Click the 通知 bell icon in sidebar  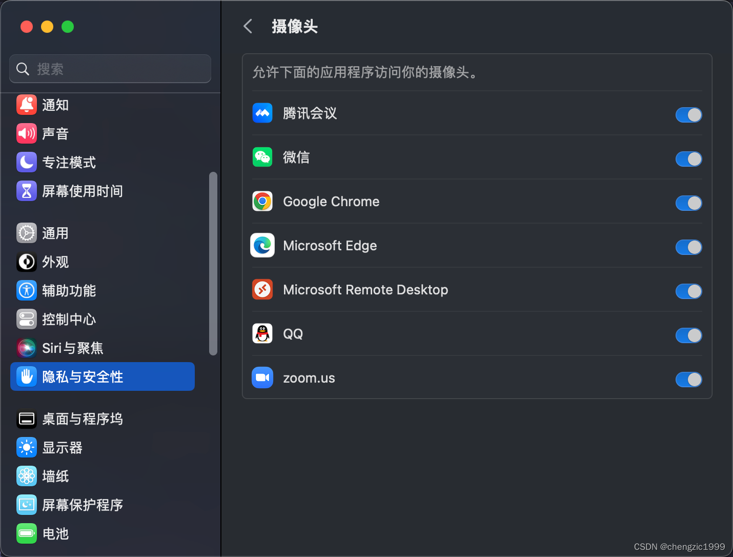[27, 105]
